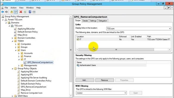The height and width of the screenshot is (98, 174).
Task: Collapse the TSSKH OU node
Action: tap(13, 41)
